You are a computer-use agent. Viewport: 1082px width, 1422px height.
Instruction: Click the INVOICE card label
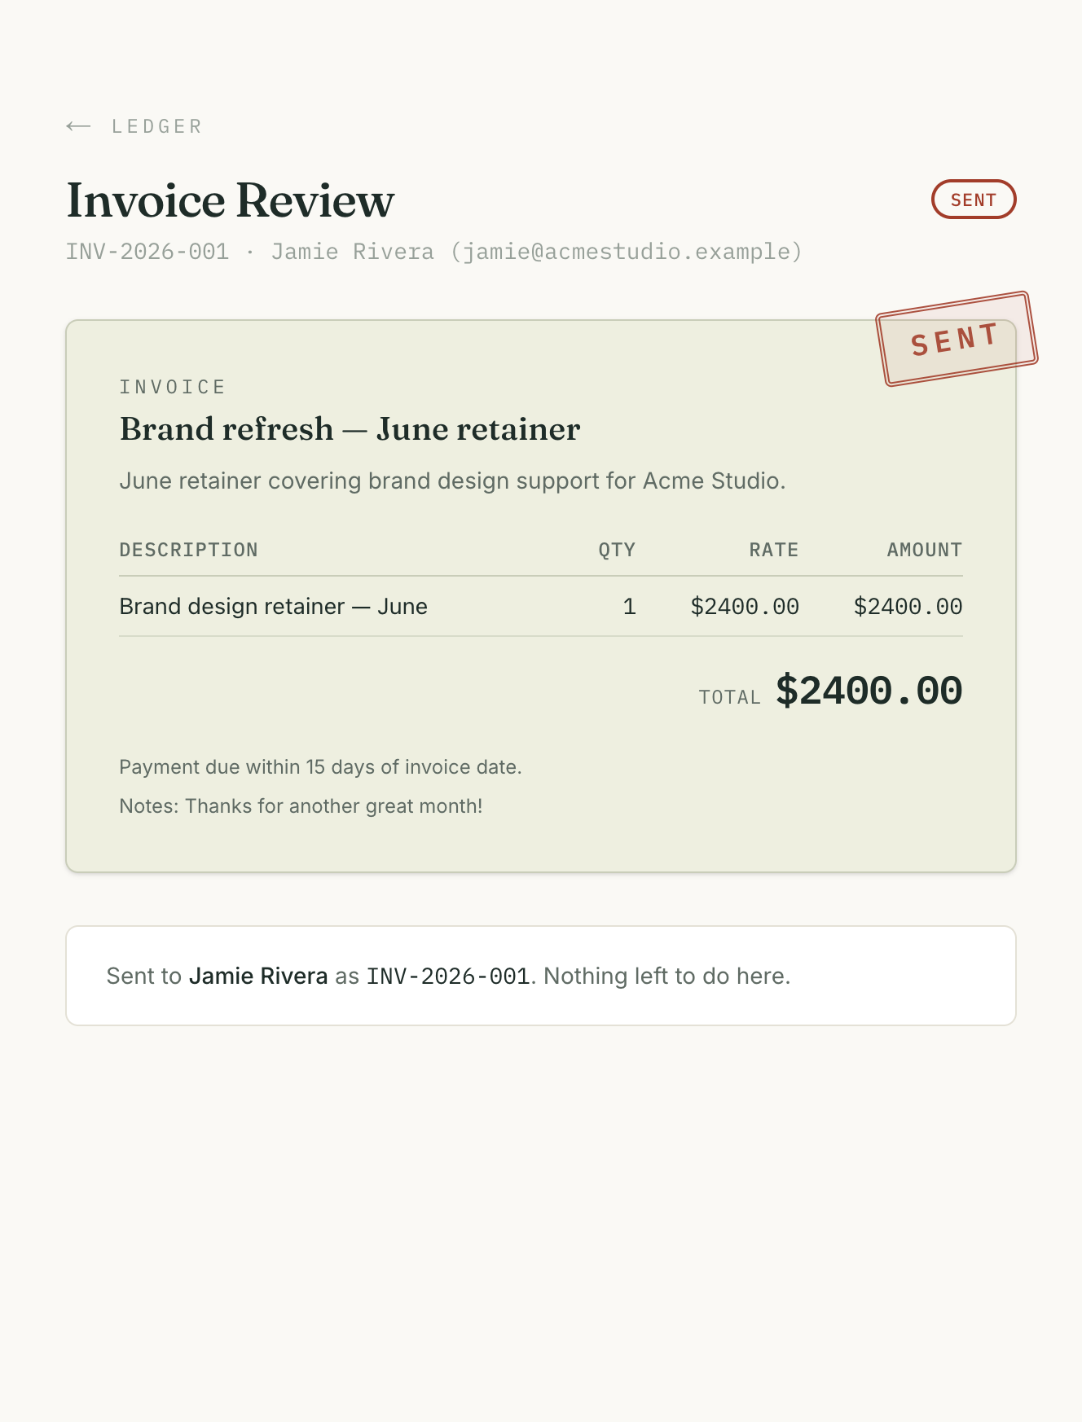click(x=173, y=387)
